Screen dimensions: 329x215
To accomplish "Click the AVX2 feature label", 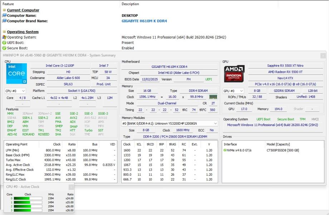I will point(73,118).
